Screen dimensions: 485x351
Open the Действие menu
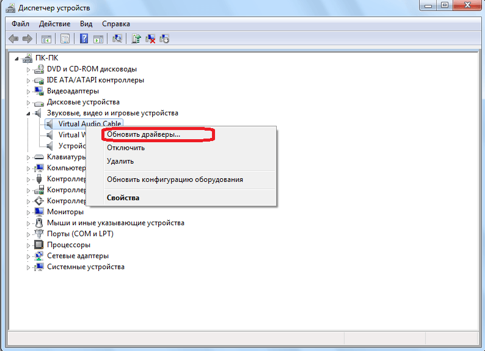pyautogui.click(x=55, y=24)
